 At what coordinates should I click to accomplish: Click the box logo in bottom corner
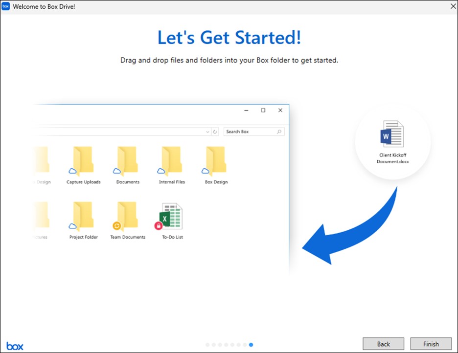pyautogui.click(x=15, y=346)
